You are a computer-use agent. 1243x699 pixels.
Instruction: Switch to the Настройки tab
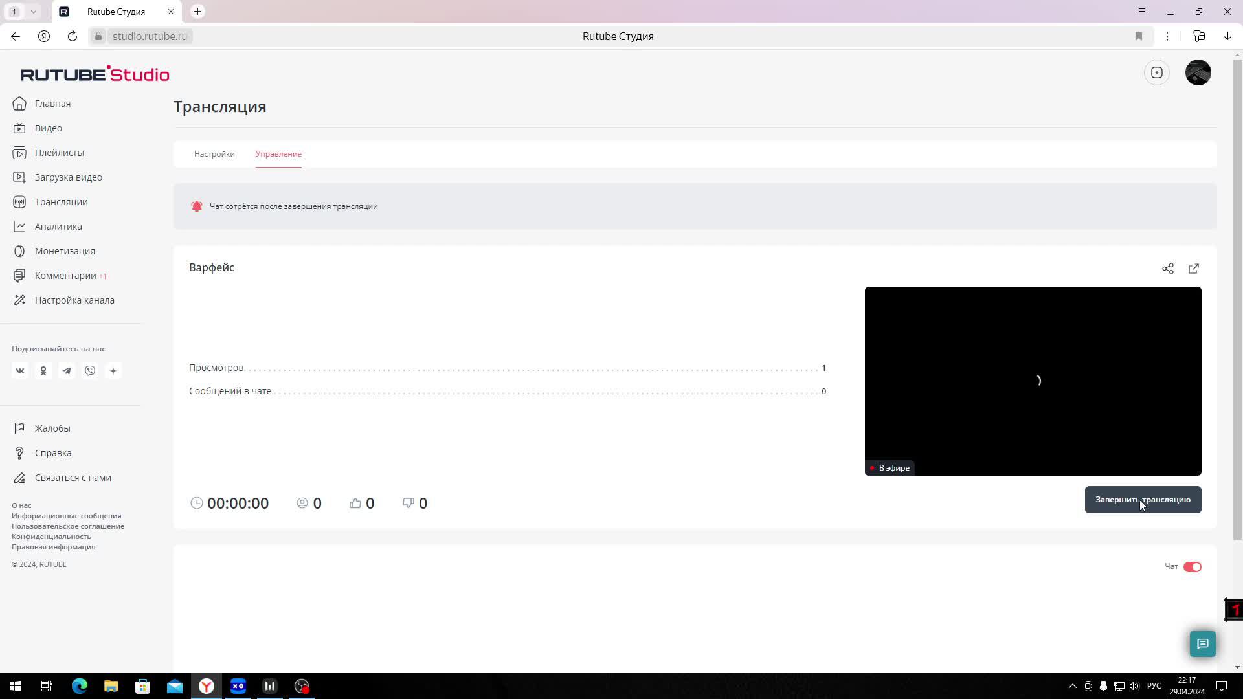[214, 154]
